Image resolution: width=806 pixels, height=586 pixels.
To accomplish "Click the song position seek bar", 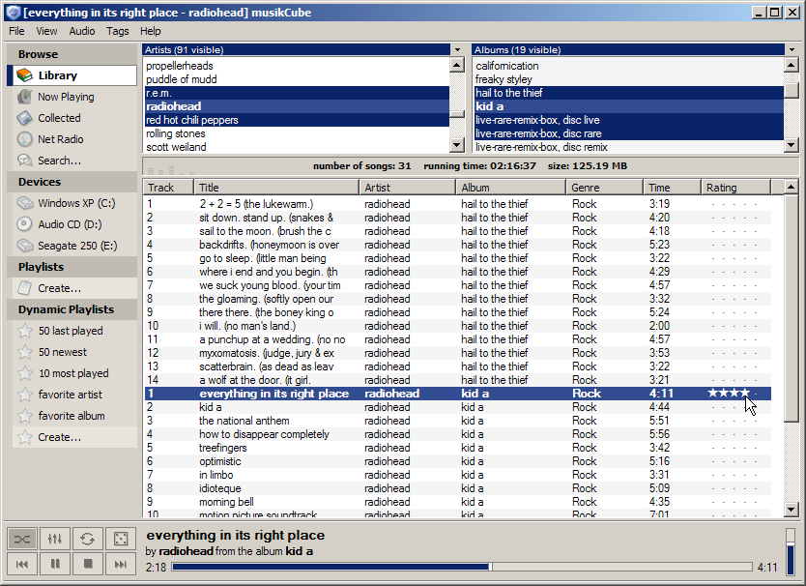I will (x=462, y=567).
